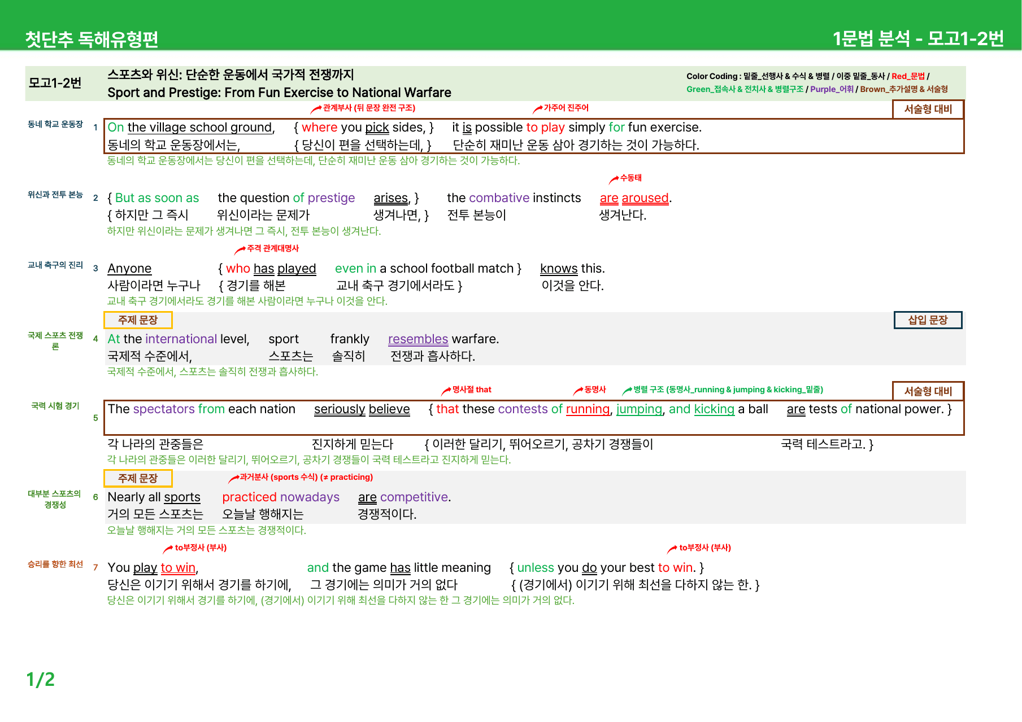1022x722 pixels.
Task: Click the margin label '교내 축구의 진리'
Action: 55,265
